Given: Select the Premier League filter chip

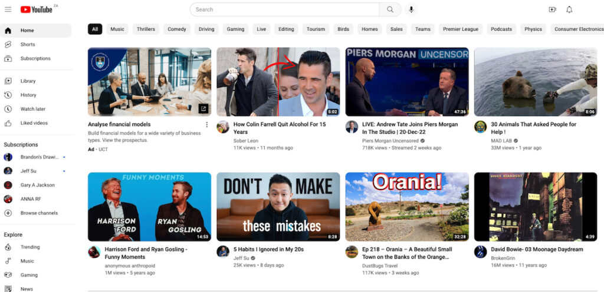Looking at the screenshot, I should (x=460, y=29).
